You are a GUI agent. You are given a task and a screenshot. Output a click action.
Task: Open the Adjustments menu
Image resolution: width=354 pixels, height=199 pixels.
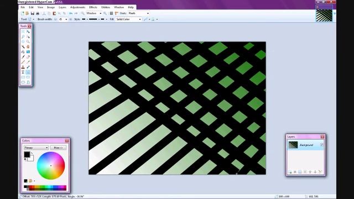pos(77,7)
